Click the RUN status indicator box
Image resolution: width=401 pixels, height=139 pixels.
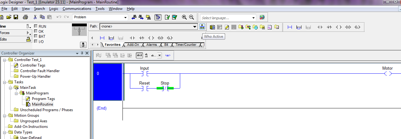pyautogui.click(x=36, y=26)
